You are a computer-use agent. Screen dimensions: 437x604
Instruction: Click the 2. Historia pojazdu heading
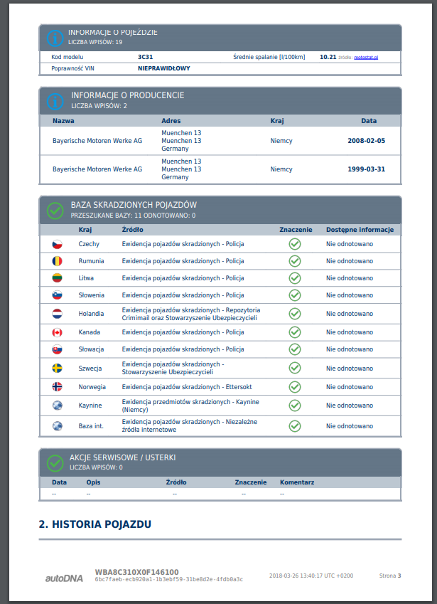(x=95, y=524)
